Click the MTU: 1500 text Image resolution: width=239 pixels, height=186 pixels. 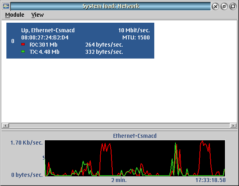pos(136,37)
